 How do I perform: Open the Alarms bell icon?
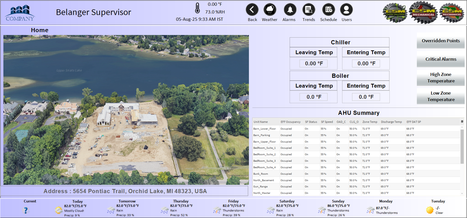[289, 10]
